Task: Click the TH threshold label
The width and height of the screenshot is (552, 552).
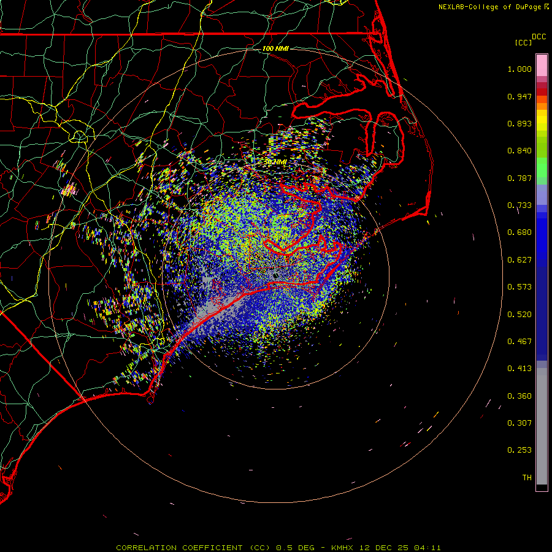Action: coord(527,478)
